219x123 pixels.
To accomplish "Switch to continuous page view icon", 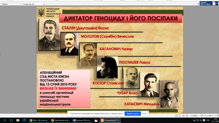I will tap(180, 116).
